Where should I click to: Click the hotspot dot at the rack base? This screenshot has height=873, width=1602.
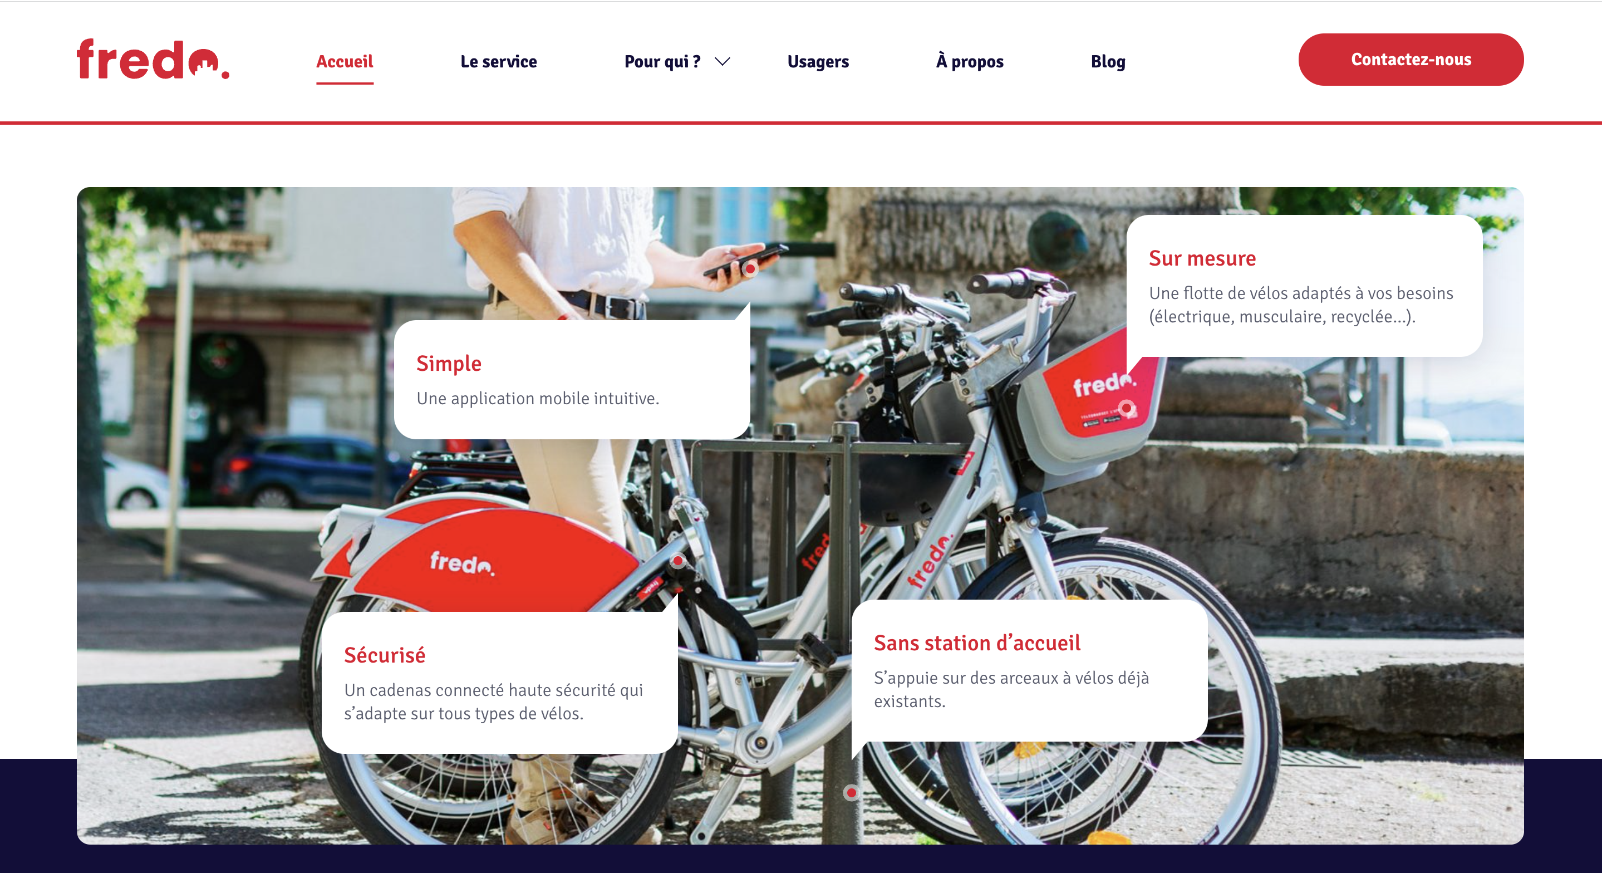851,792
